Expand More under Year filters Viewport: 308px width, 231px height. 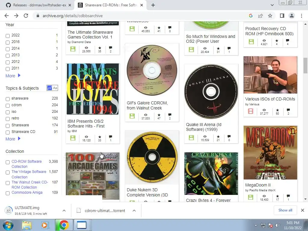pyautogui.click(x=13, y=76)
